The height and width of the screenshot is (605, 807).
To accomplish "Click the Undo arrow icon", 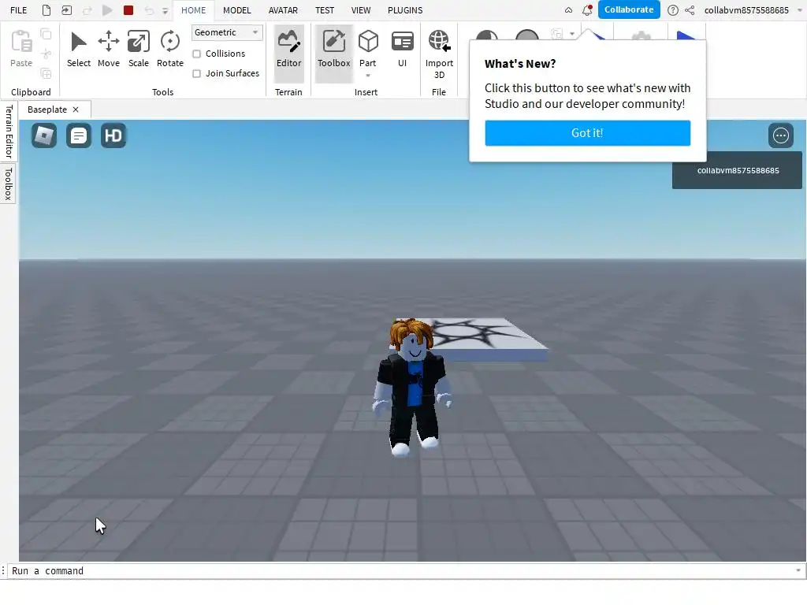I will tap(149, 10).
